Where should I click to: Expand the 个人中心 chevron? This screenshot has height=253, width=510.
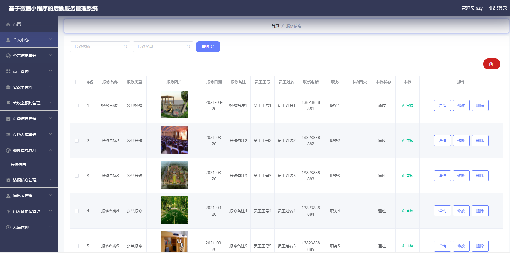point(51,39)
